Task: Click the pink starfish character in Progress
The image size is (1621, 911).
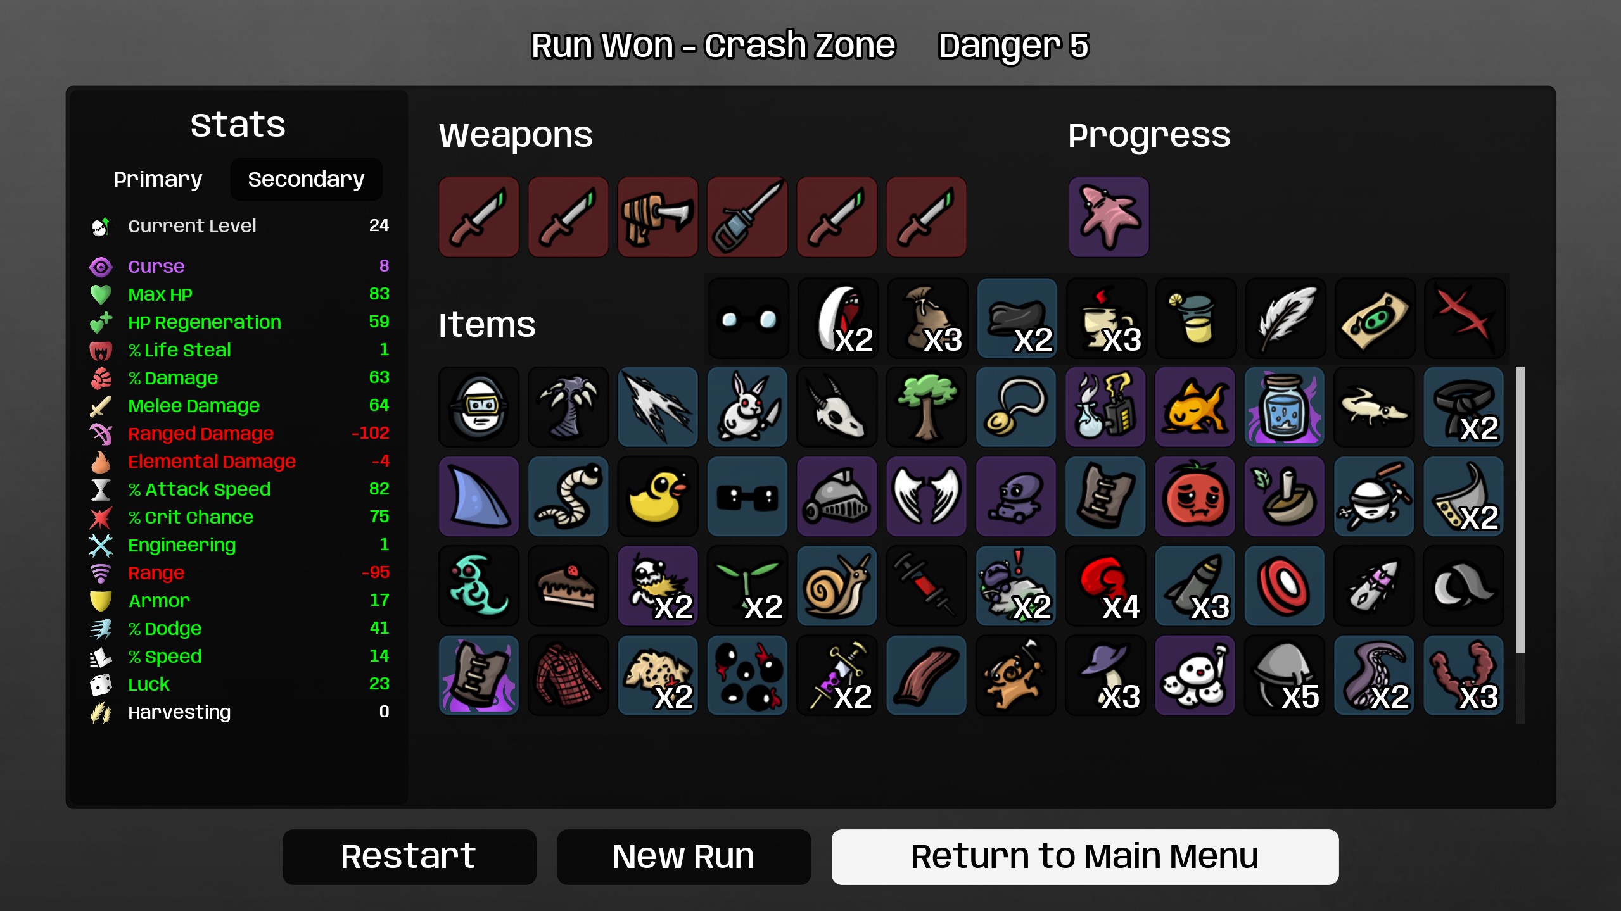Action: 1109,217
